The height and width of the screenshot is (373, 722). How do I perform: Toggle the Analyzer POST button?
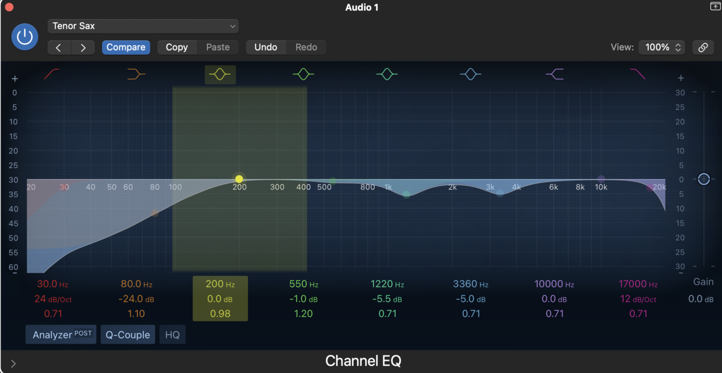(61, 335)
